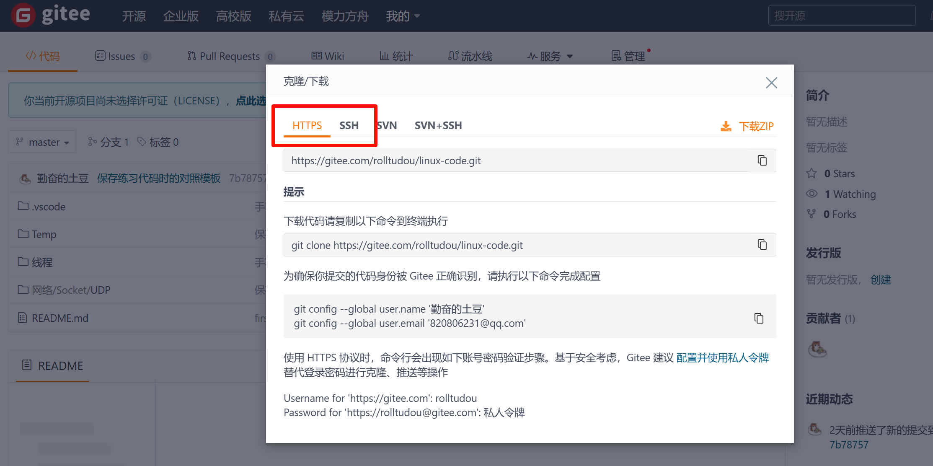933x466 pixels.
Task: Open the 统计 tab
Action: 396,56
